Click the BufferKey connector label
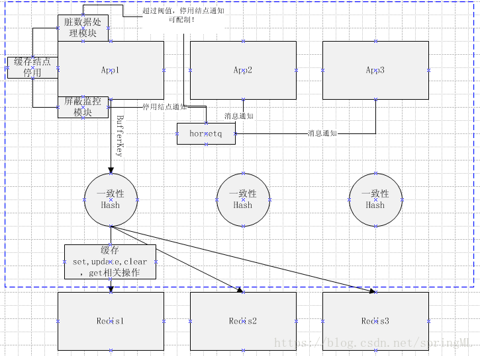This screenshot has height=356, width=480. (x=120, y=135)
